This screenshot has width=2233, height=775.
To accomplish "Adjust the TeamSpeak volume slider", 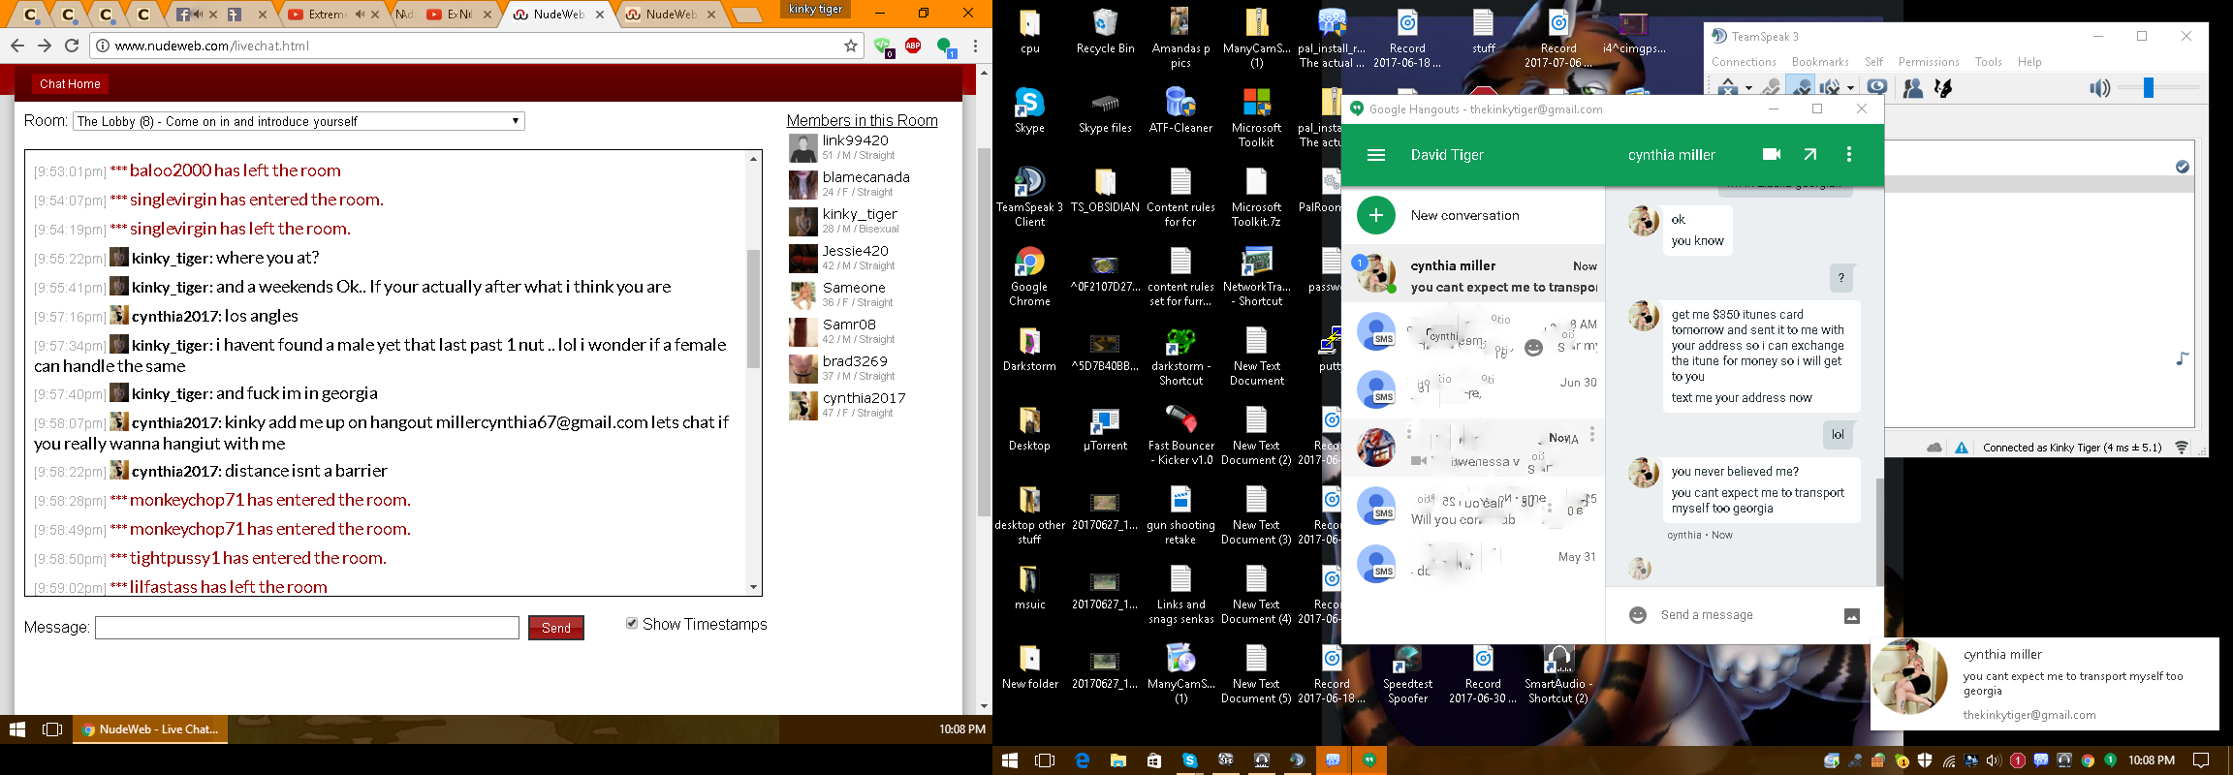I will click(x=2149, y=88).
